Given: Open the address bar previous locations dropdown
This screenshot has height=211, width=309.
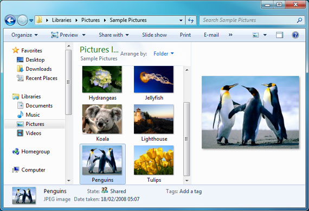Looking at the screenshot, I should pos(181,20).
